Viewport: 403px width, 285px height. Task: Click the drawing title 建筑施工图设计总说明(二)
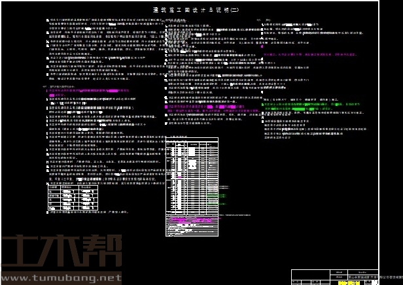[x=196, y=10]
